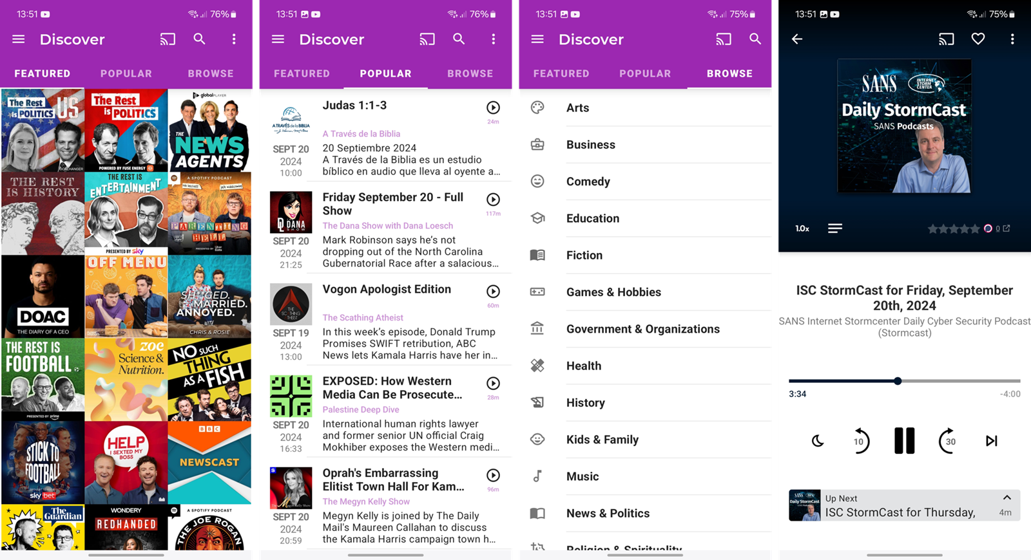Browse the History category
Viewport: 1031px width, 560px height.
coord(646,403)
